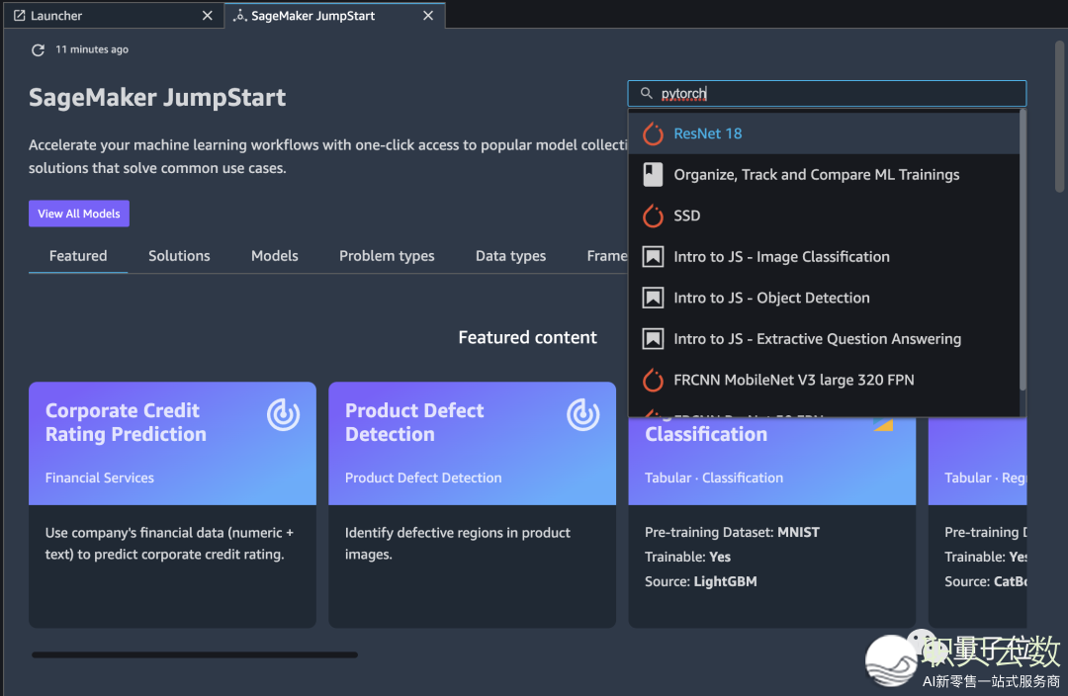Click the notebook icon for Organize, Track and Compare
The width and height of the screenshot is (1068, 696).
point(653,175)
